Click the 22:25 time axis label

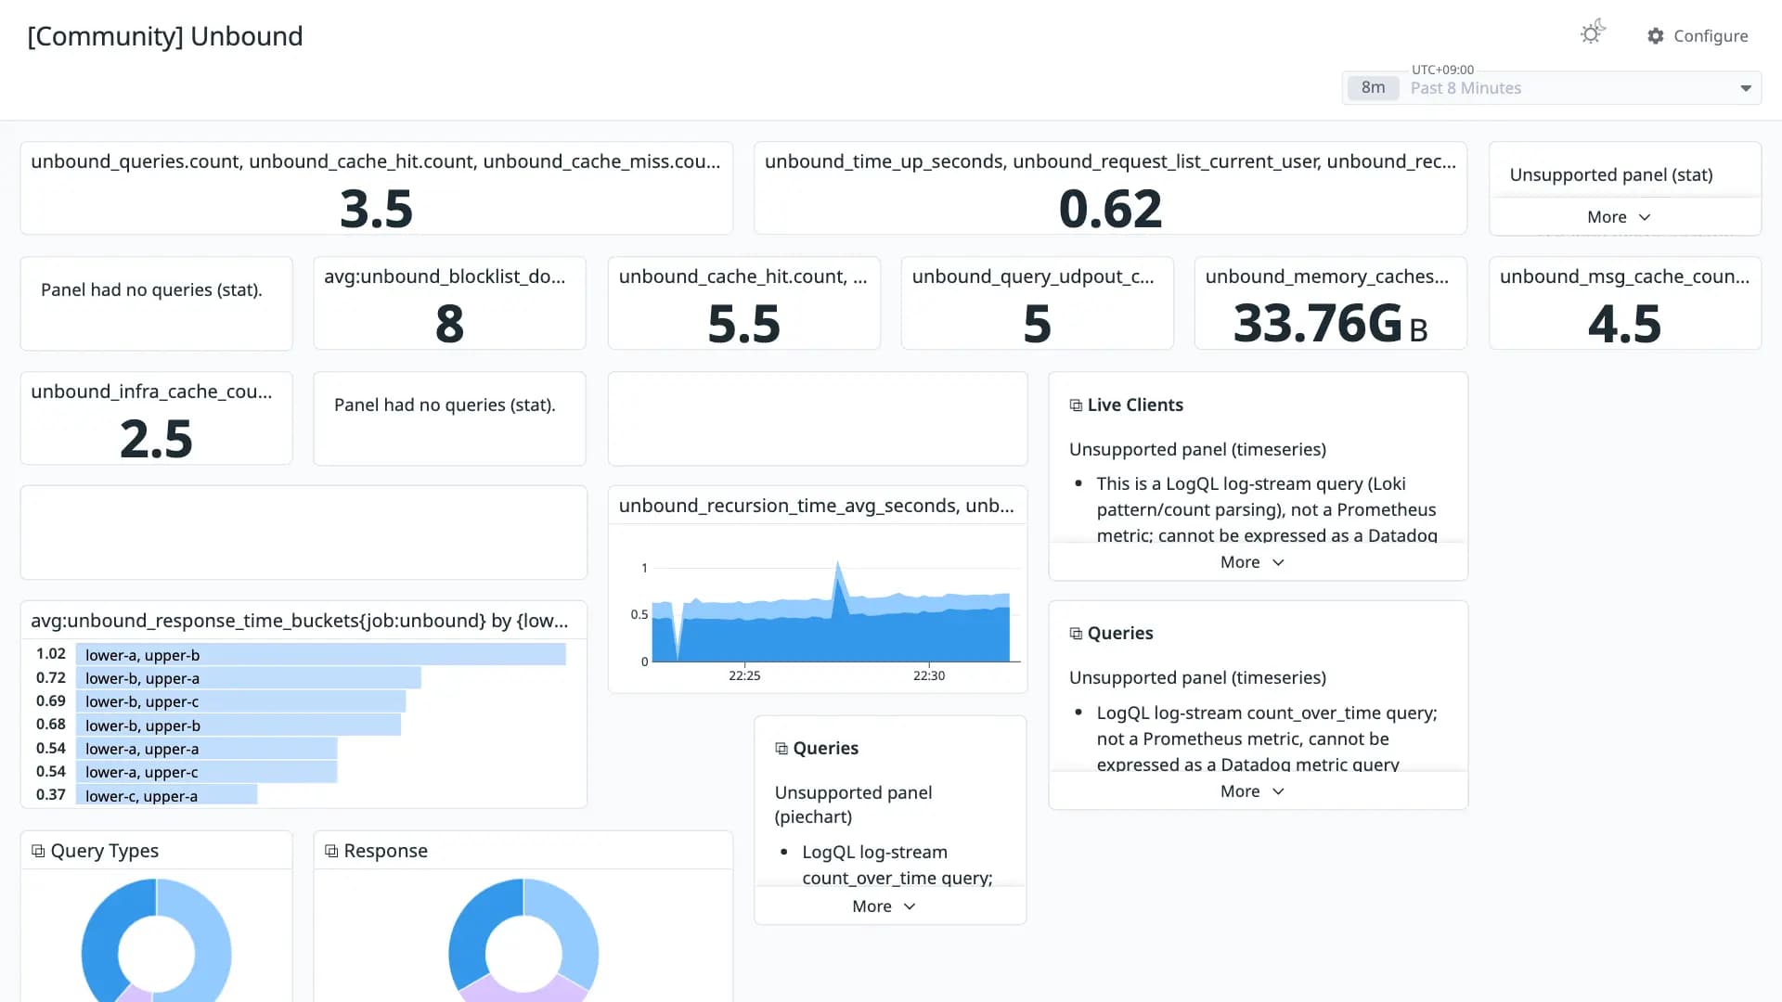[744, 675]
